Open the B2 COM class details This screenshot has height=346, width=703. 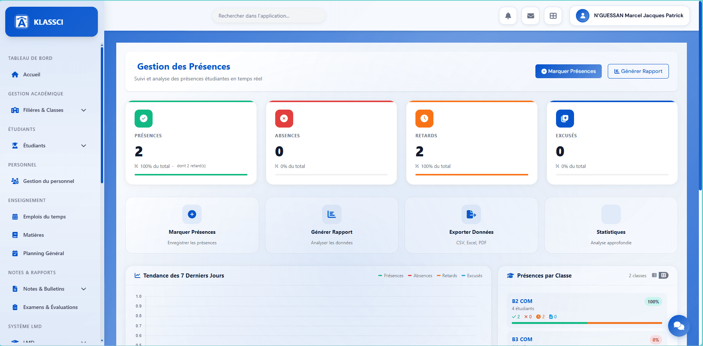[522, 301]
